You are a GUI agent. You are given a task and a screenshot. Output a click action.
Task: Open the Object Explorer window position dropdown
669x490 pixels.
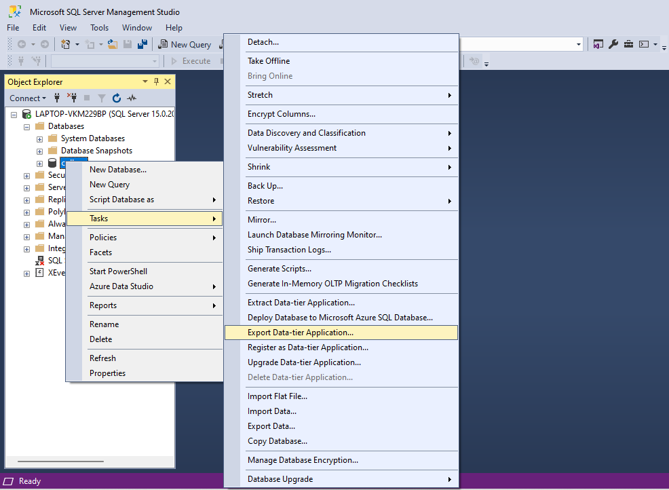(x=145, y=81)
